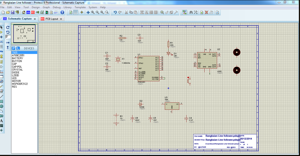Image resolution: width=300 pixels, height=156 pixels.
Task: Rotate anti-clockwise using the rotation arrow
Action: (x=8, y=32)
